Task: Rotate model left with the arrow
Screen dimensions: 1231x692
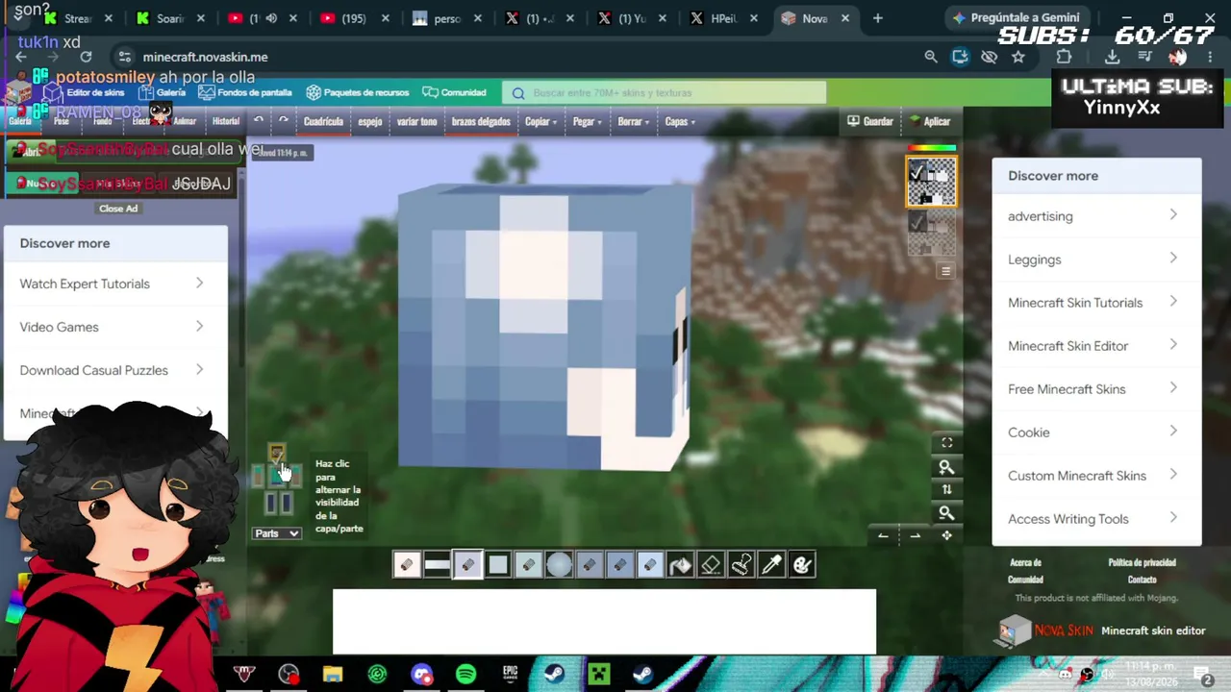Action: pos(883,536)
